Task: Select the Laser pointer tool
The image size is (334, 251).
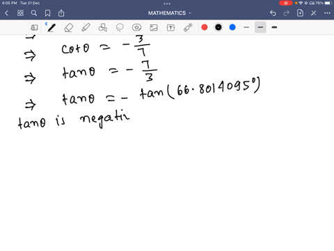Action: (x=188, y=27)
